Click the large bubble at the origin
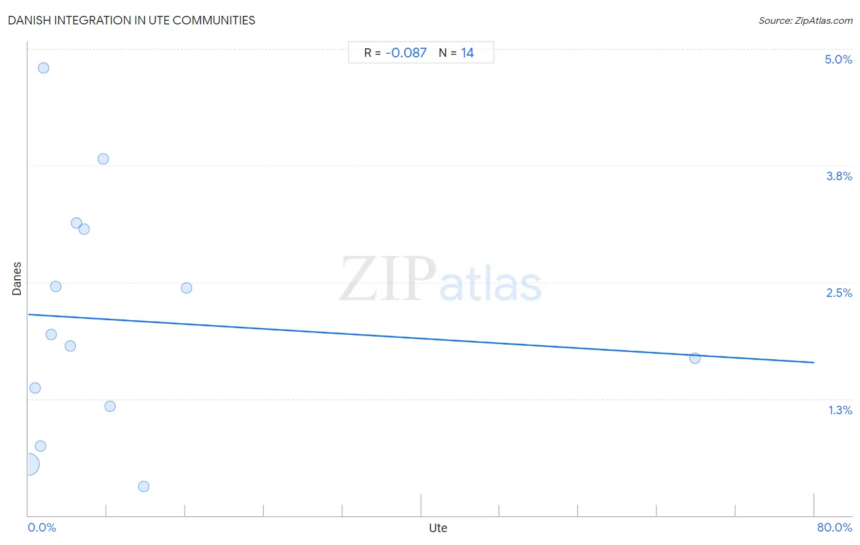Viewport: 860px width, 545px height. pos(28,465)
